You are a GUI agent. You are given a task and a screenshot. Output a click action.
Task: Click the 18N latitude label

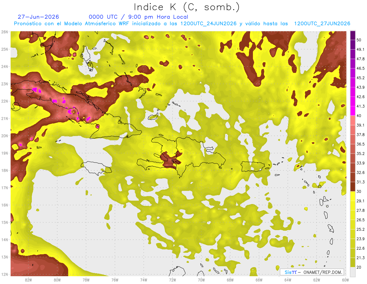point(5,171)
